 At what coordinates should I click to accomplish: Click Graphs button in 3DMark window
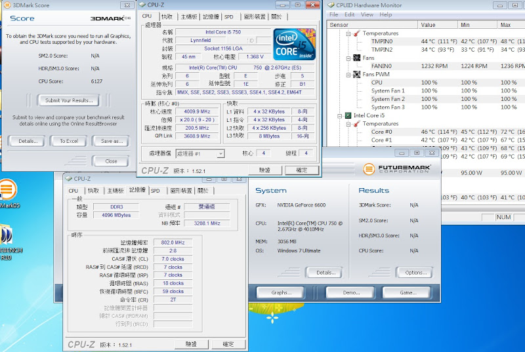281,292
